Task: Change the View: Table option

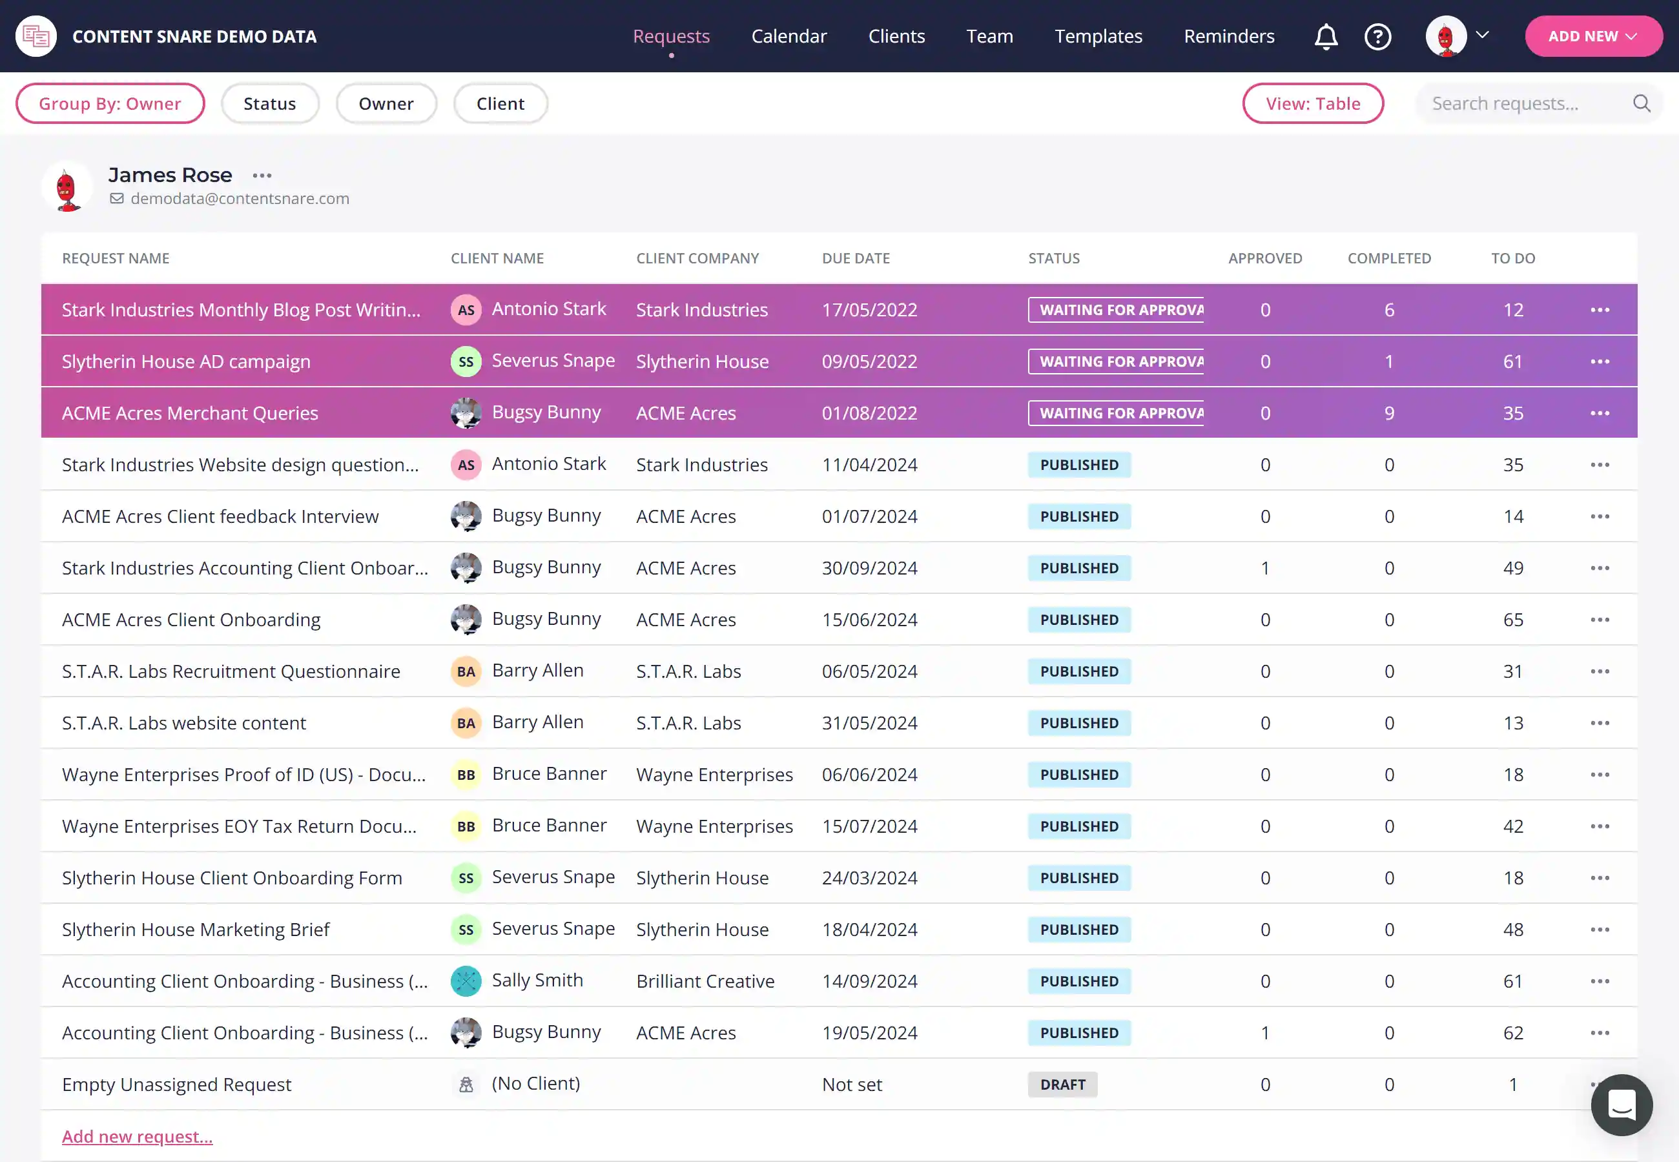Action: coord(1312,103)
